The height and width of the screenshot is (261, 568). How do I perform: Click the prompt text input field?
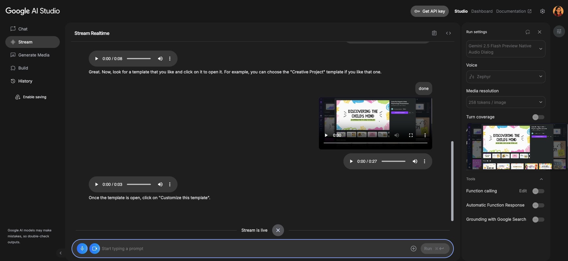(254, 249)
